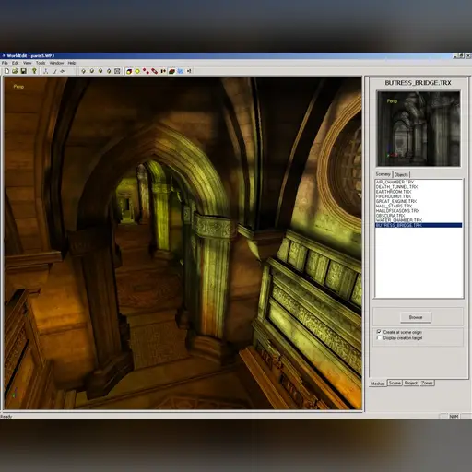Switch to the Zones bottom tab
This screenshot has width=472, height=472.
(427, 383)
